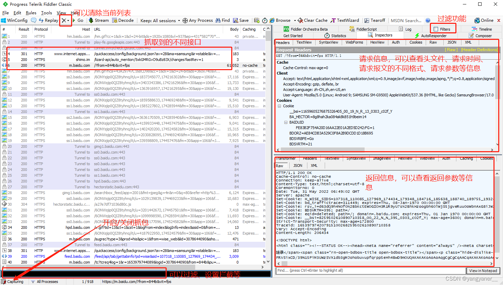Click the Online network status icon
Image resolution: width=503 pixels, height=285 pixels.
[x=484, y=20]
